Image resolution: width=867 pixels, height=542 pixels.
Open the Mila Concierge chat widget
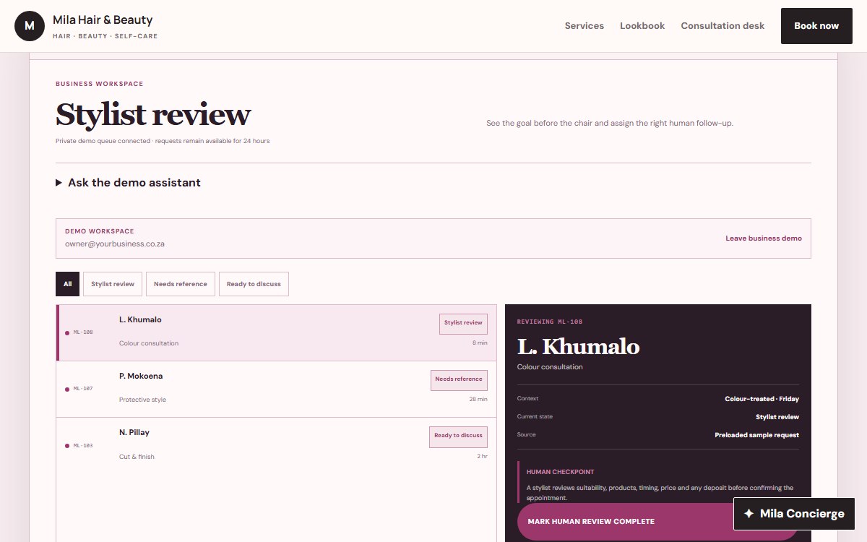(794, 514)
